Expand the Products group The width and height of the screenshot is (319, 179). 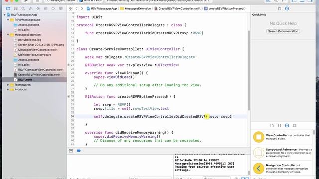8,89
